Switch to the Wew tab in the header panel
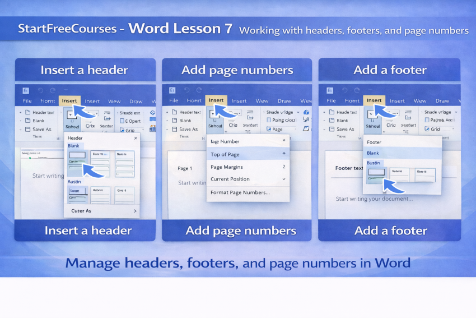 [x=114, y=102]
